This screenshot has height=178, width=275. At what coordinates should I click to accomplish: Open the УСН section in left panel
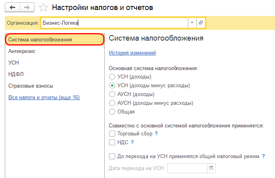[x=55, y=63]
